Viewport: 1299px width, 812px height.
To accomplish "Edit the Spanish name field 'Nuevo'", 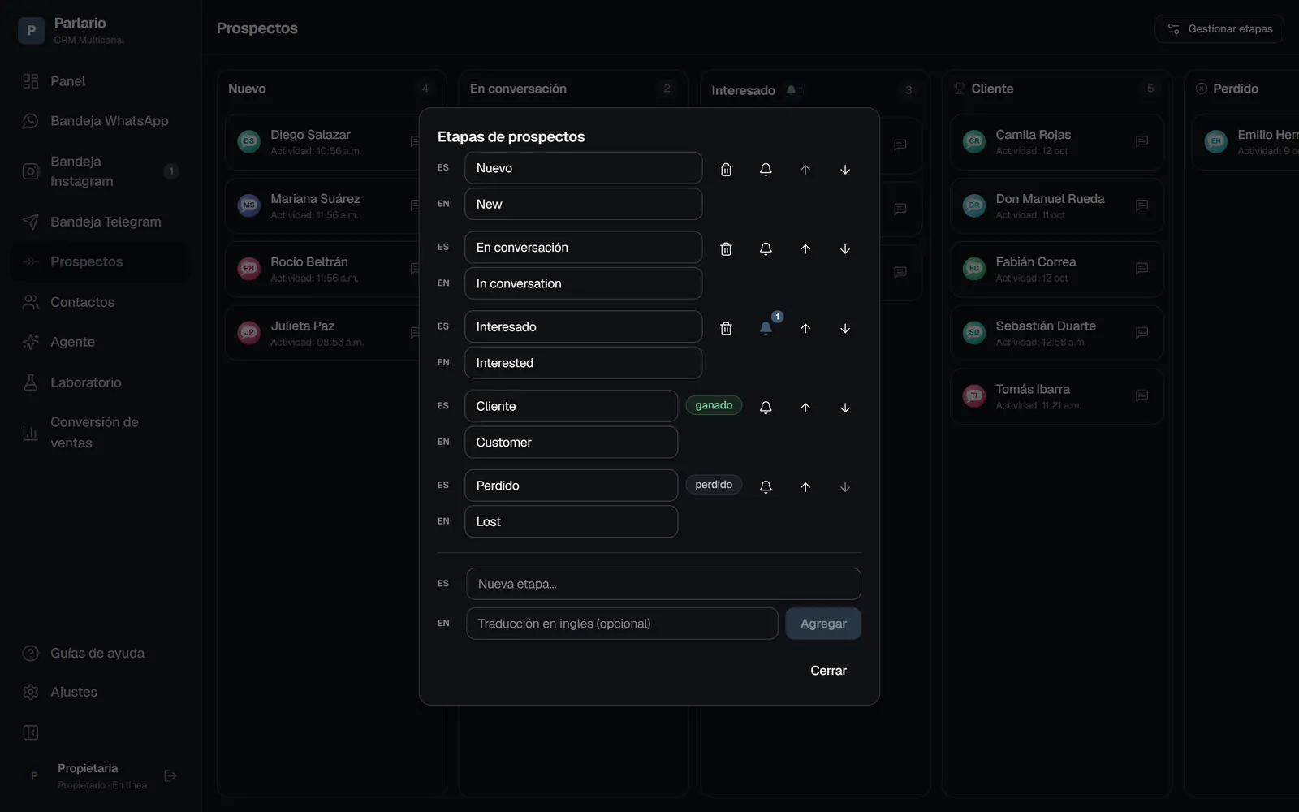I will point(583,168).
